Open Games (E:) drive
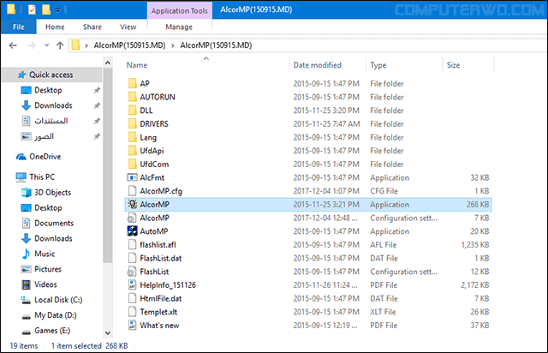Screen dimensions: 548x353 coord(52,331)
